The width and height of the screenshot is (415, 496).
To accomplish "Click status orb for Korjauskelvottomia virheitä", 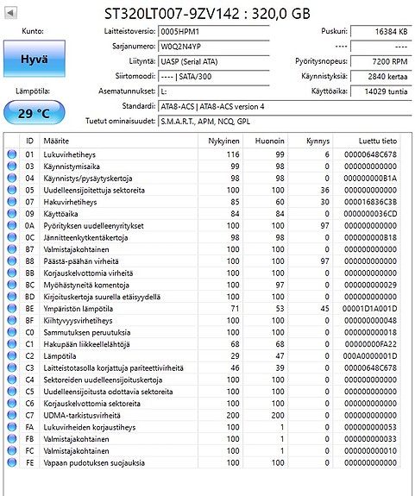I will click(x=12, y=273).
